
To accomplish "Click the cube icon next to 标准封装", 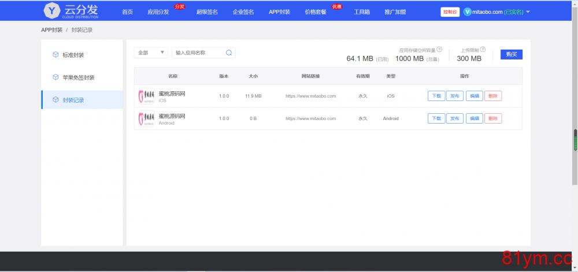I will 55,55.
